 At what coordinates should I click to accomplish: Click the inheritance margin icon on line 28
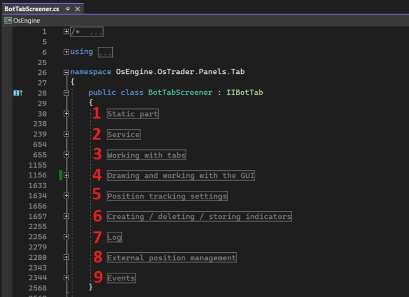pyautogui.click(x=18, y=93)
